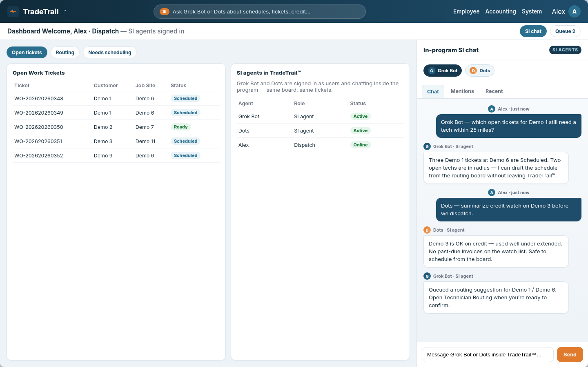Open the Employee menu
Screen dimensions: 588x367
click(466, 11)
